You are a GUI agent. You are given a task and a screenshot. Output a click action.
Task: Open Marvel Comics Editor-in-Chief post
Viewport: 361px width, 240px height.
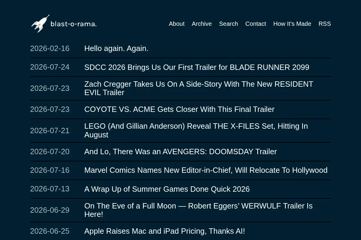(x=206, y=170)
